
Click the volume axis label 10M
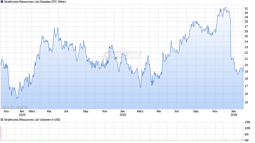coord(247,128)
